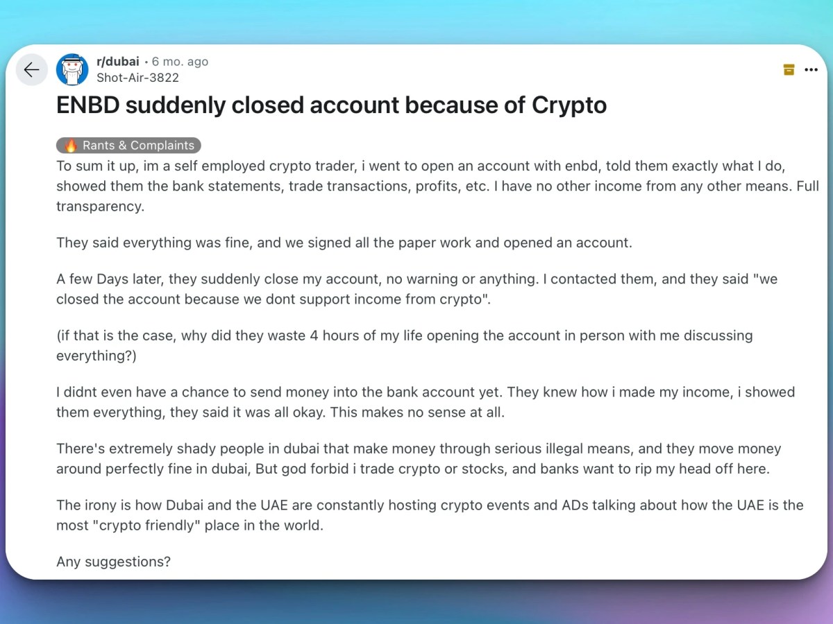
Task: Click the Any suggestions line of the post
Action: click(113, 562)
